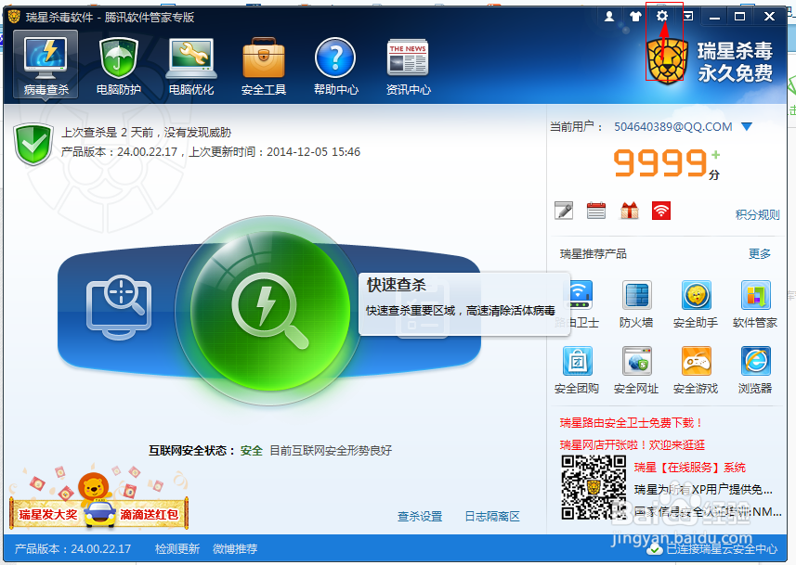Image resolution: width=796 pixels, height=565 pixels.
Task: Click 检测更新 to check for updates
Action: pos(177,549)
